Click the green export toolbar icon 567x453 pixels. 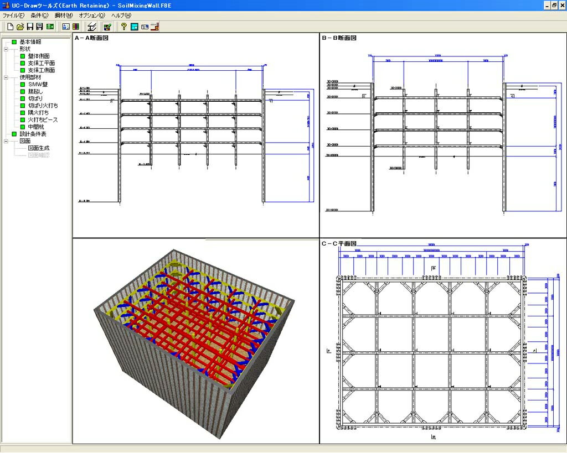click(50, 26)
